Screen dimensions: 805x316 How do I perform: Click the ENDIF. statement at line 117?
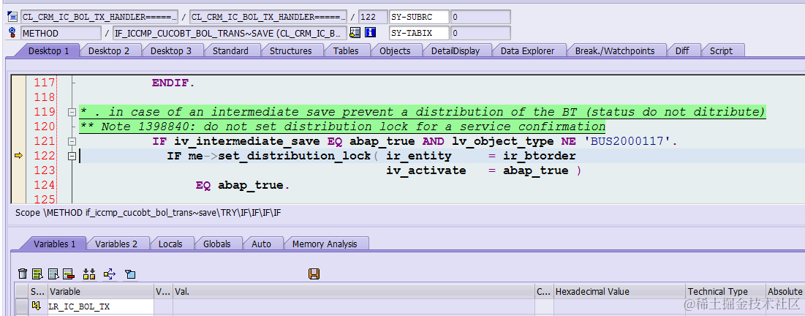(x=173, y=83)
